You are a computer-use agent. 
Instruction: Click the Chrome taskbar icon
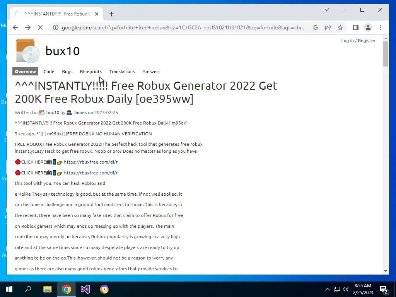pyautogui.click(x=67, y=289)
